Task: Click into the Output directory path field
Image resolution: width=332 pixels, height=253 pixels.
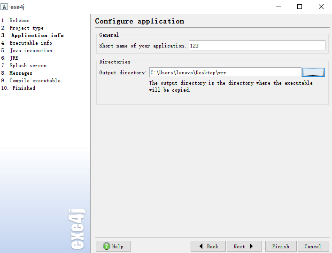Action: pos(225,72)
